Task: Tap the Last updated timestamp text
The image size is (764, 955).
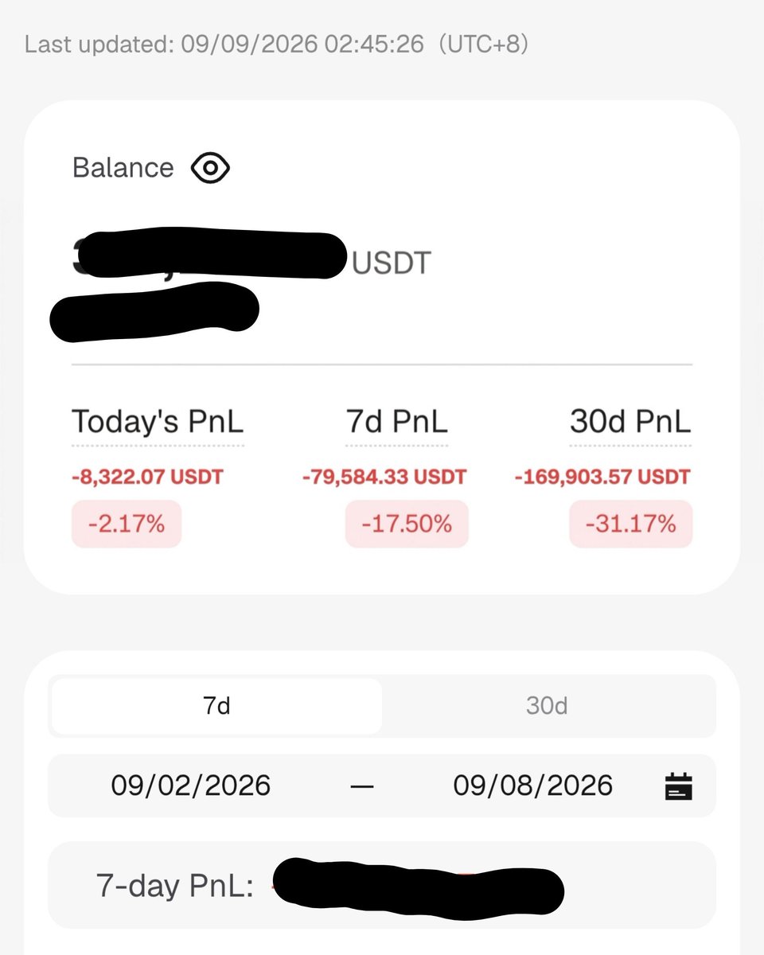Action: (276, 44)
